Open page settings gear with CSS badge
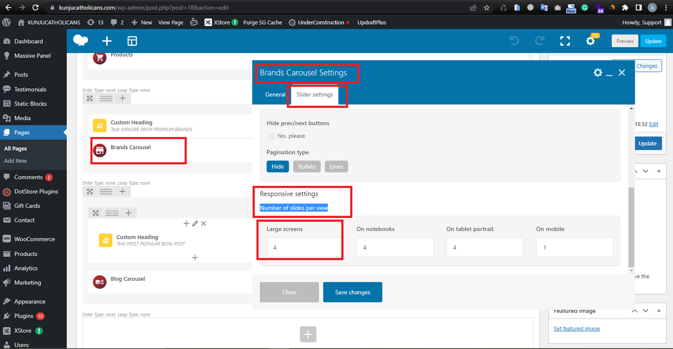Image resolution: width=673 pixels, height=349 pixels. [590, 40]
